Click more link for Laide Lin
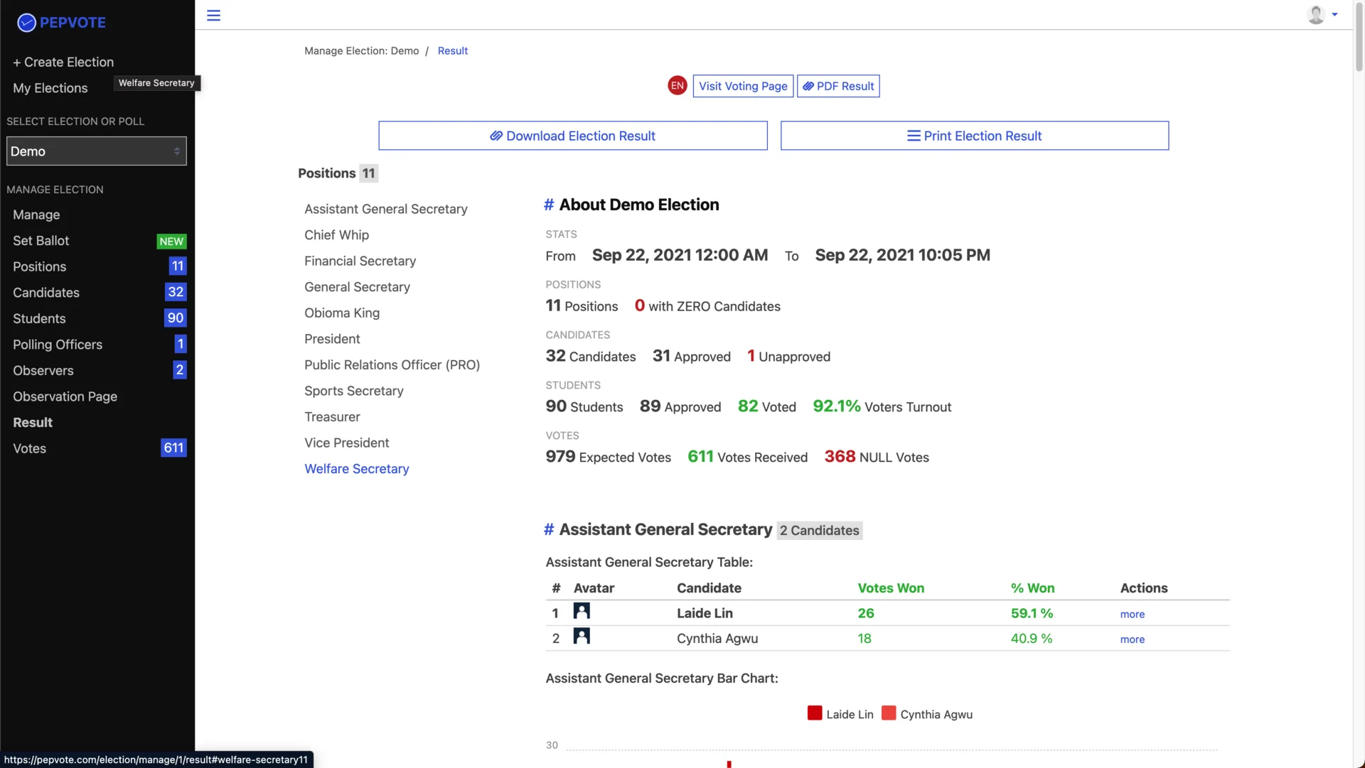1365x768 pixels. (1133, 614)
